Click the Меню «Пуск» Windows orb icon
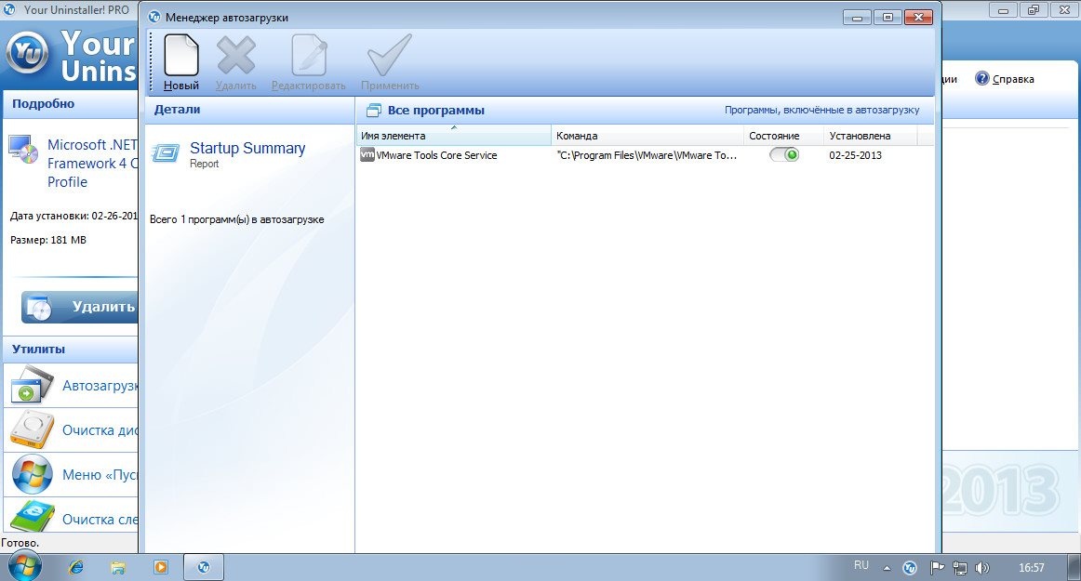 32,474
